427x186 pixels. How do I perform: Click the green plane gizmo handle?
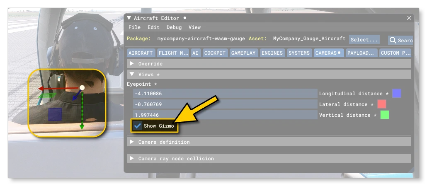pyautogui.click(x=47, y=95)
